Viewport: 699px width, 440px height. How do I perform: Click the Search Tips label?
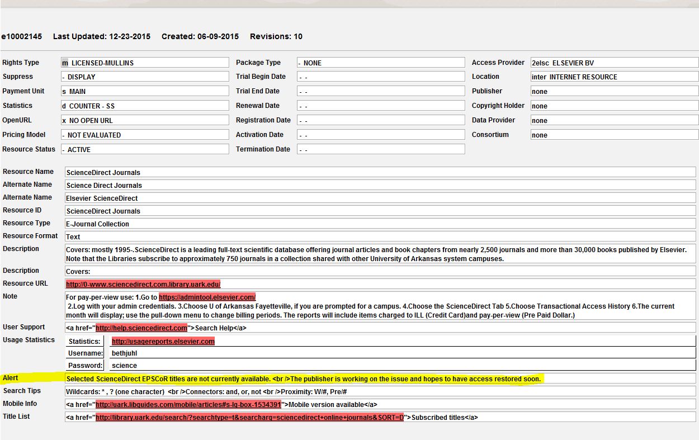click(22, 390)
